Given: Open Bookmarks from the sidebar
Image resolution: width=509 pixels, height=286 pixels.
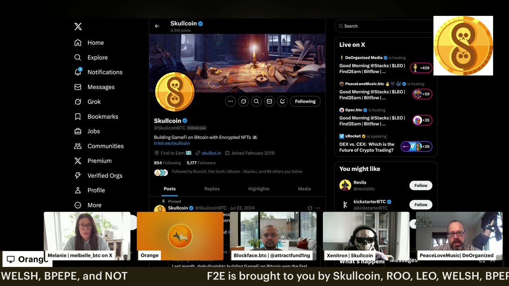Looking at the screenshot, I should coord(103,116).
